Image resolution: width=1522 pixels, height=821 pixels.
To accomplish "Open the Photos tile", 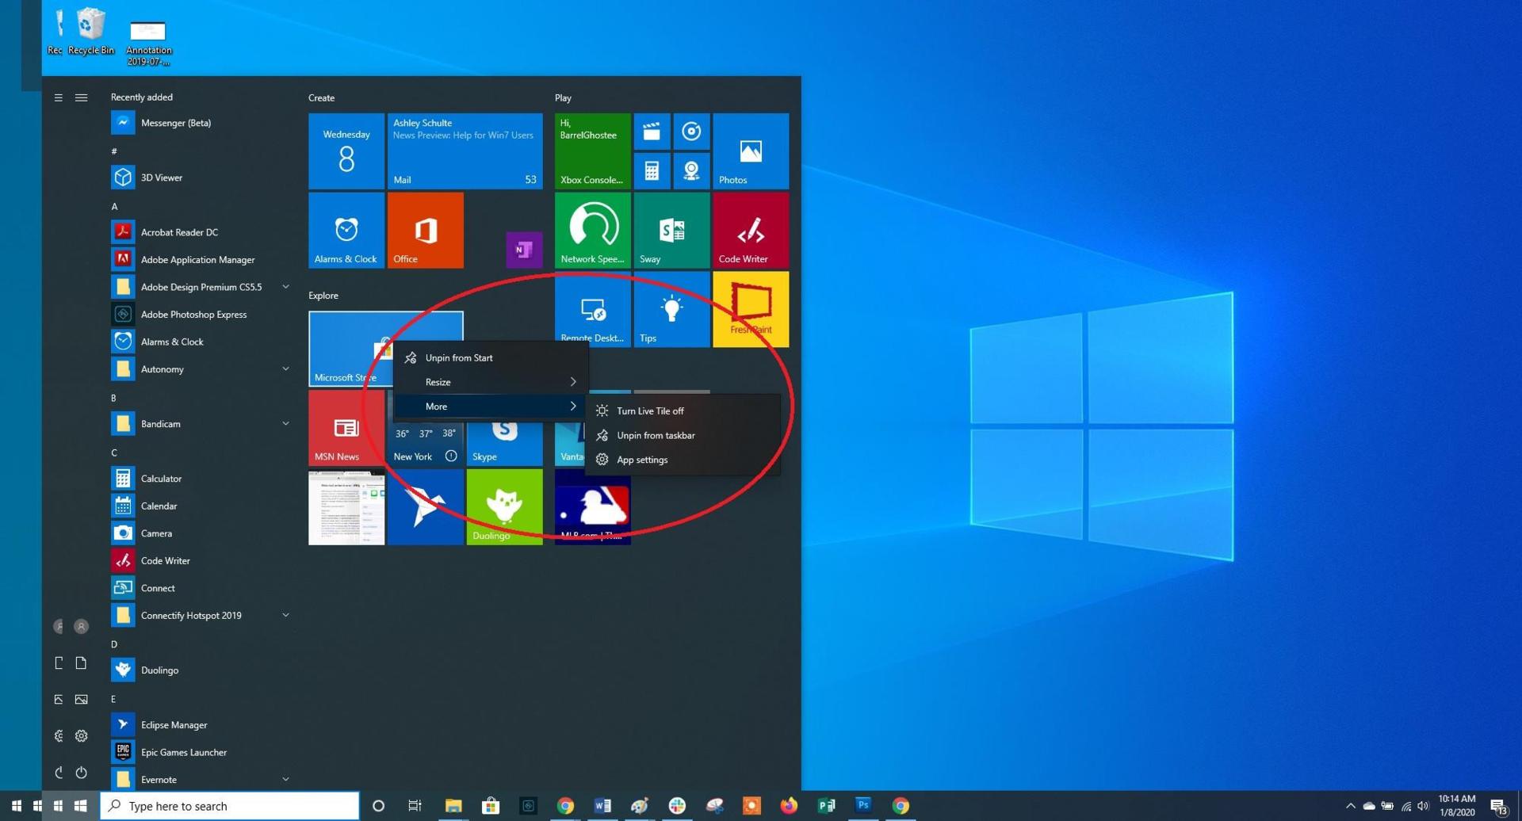I will click(x=749, y=151).
